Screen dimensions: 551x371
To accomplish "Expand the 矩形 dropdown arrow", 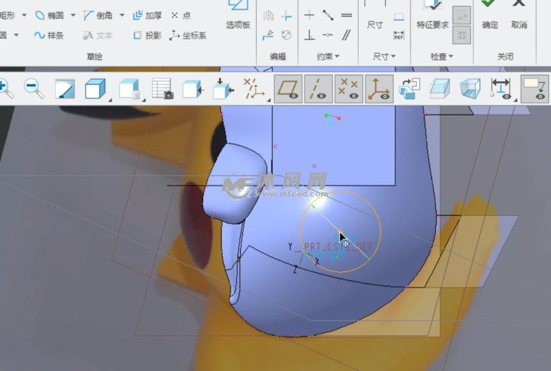I will (x=24, y=15).
